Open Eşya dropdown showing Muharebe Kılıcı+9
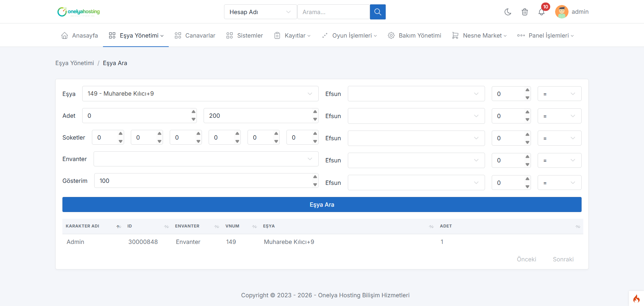The image size is (644, 306). point(200,94)
